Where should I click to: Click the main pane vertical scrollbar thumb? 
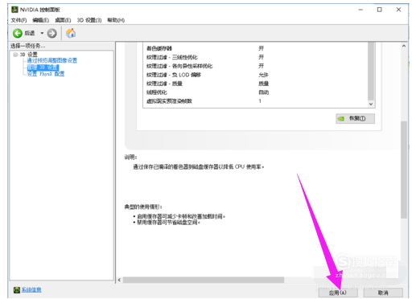pos(404,170)
